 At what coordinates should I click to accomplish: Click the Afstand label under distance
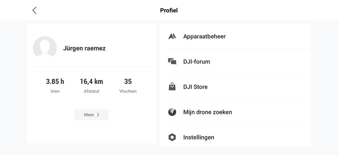pos(91,91)
